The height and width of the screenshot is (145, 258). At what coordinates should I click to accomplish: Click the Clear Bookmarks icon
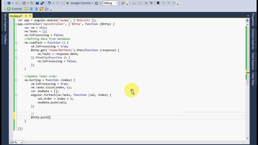pyautogui.click(x=173, y=3)
